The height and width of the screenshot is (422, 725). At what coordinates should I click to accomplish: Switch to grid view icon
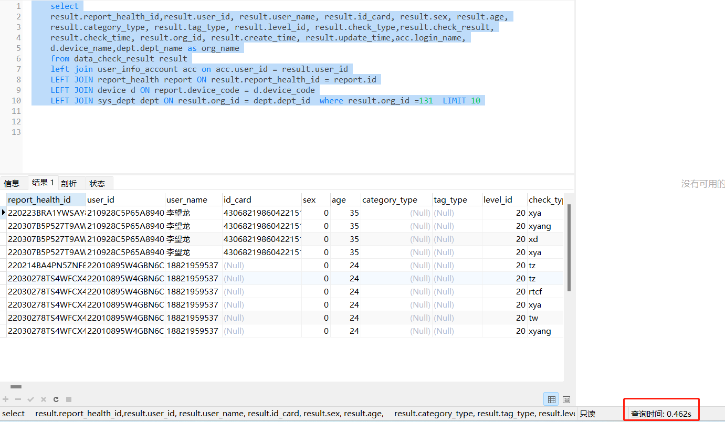pyautogui.click(x=552, y=399)
